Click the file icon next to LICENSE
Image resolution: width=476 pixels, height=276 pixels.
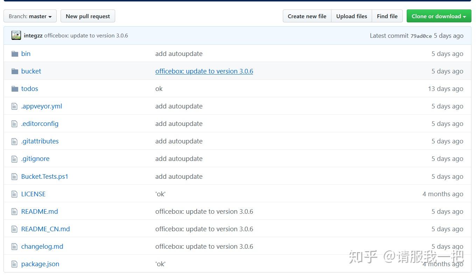point(14,194)
